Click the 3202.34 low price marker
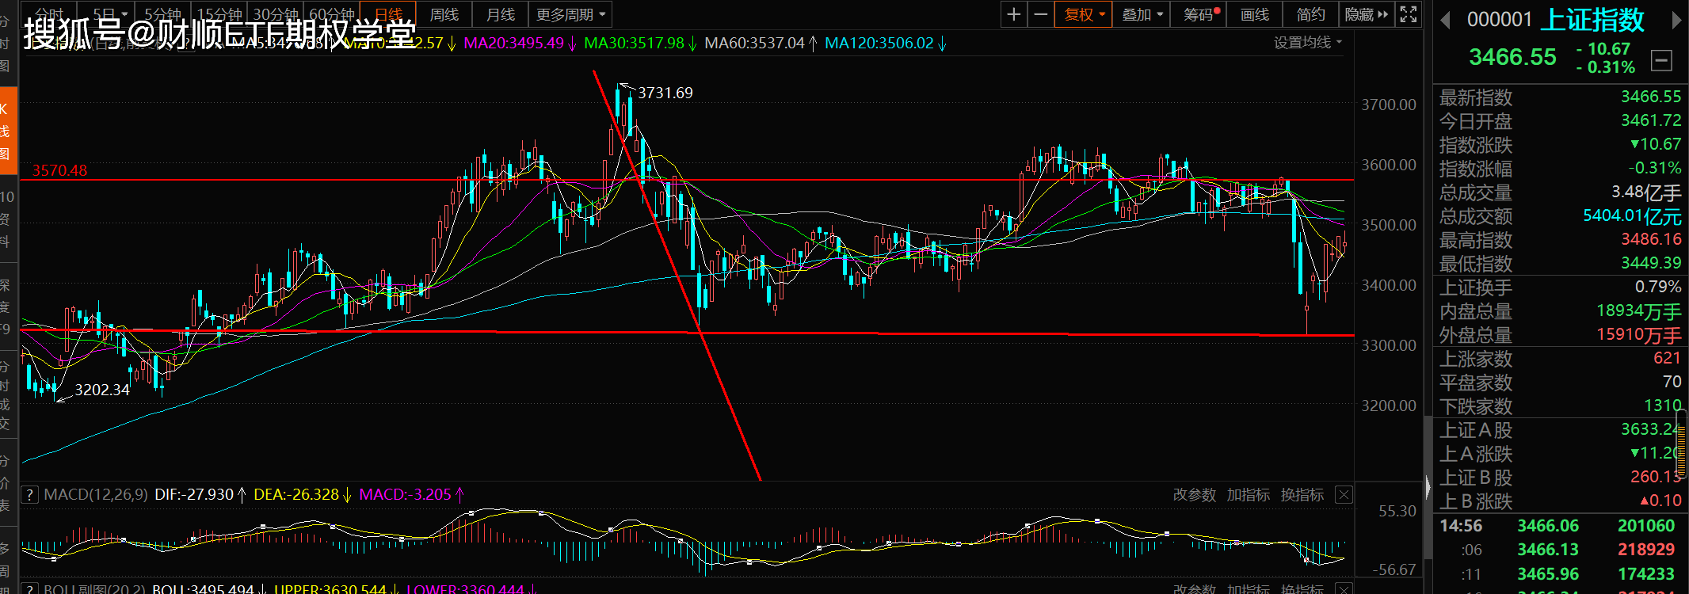1689x594 pixels. point(102,390)
